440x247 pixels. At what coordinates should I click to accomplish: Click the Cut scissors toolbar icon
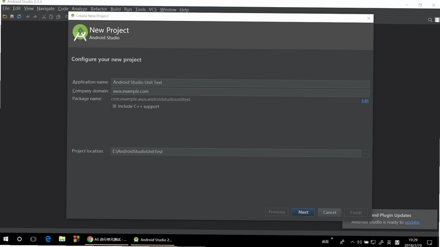pos(44,17)
